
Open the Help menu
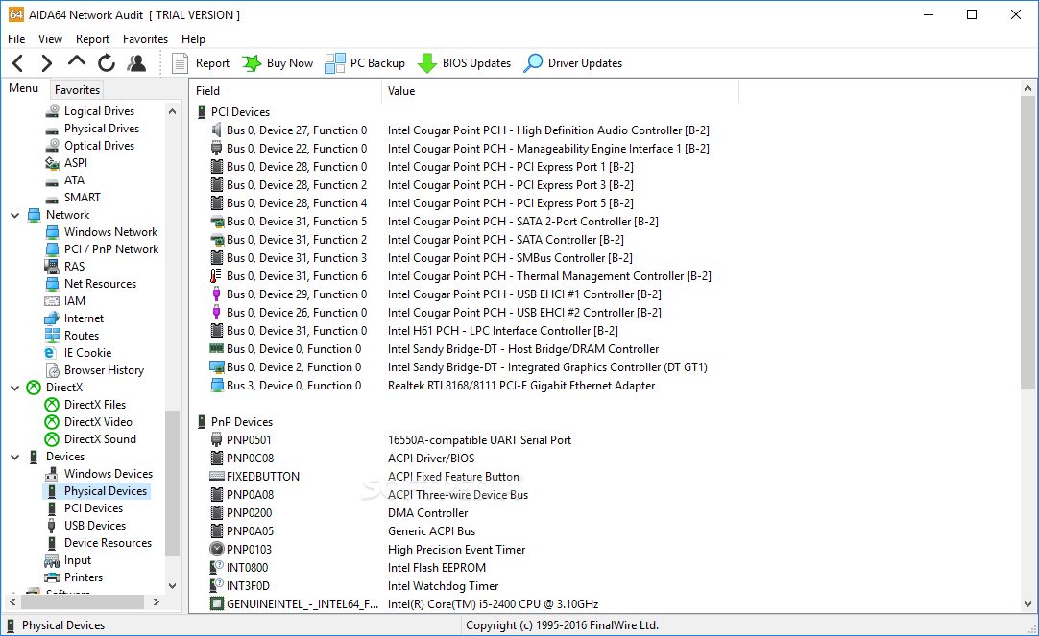click(193, 39)
